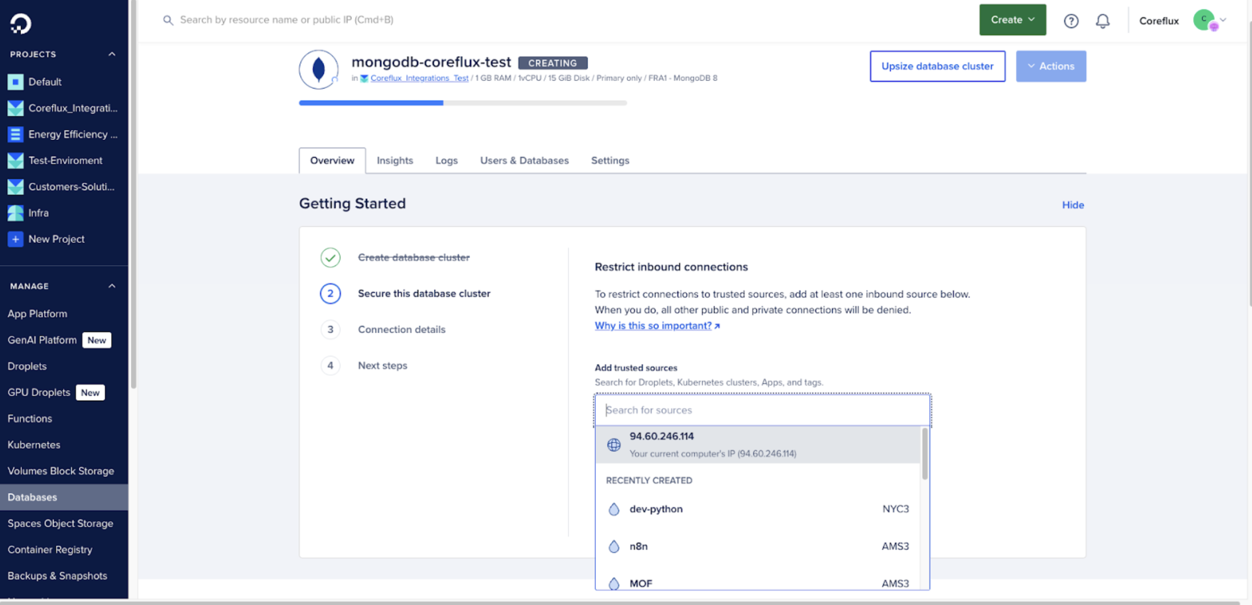Collapse the PROJECTS section
Viewport: 1252px width, 605px height.
tap(112, 54)
